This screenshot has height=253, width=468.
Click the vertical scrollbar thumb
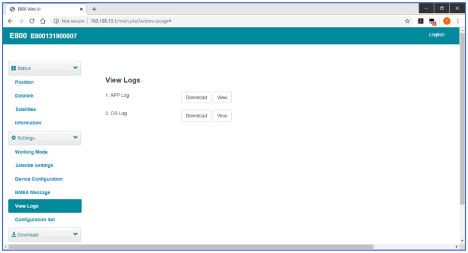point(462,119)
